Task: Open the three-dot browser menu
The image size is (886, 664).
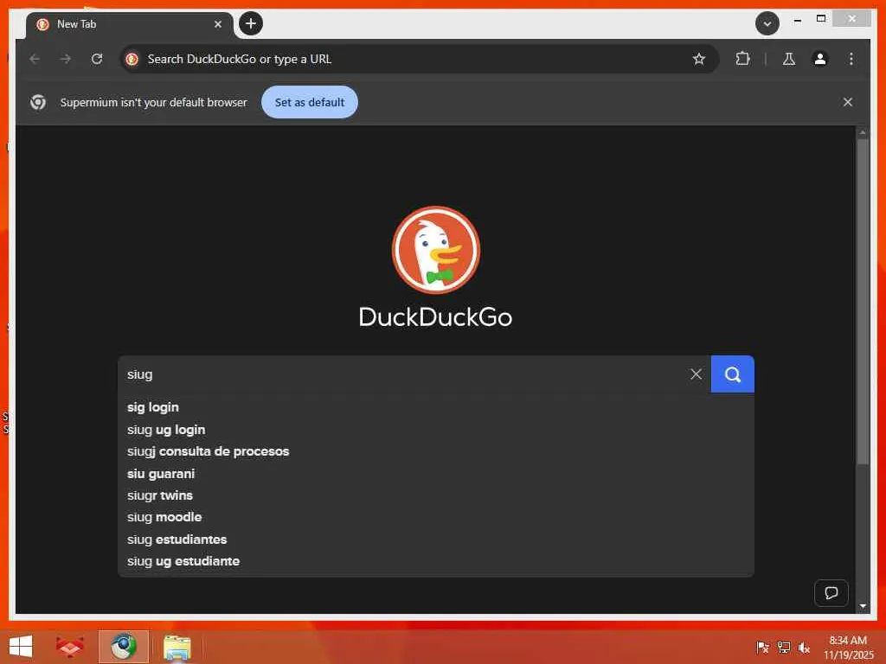Action: [851, 59]
